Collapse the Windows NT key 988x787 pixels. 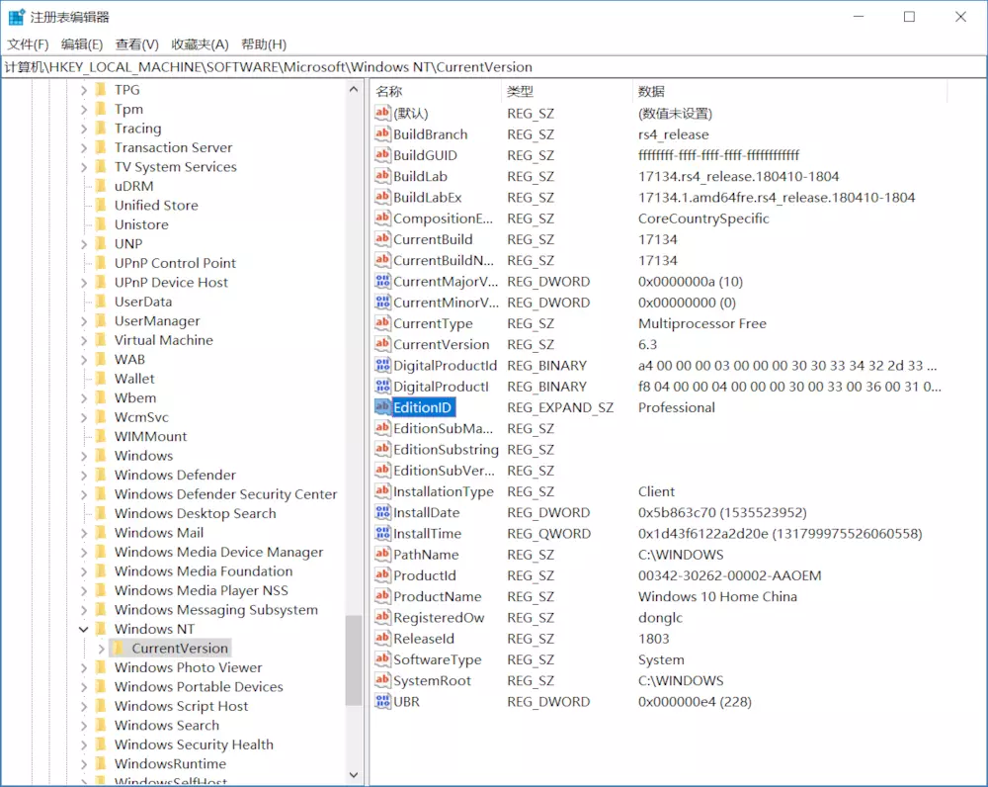[x=84, y=629]
